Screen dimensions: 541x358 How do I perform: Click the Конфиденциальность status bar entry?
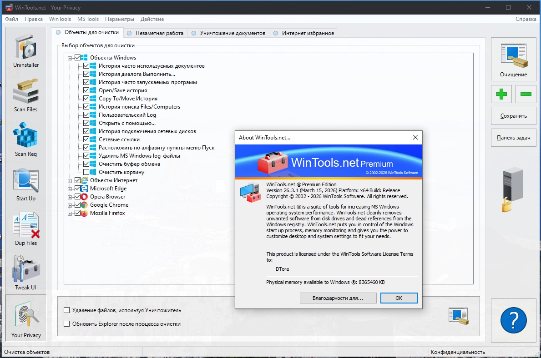[x=458, y=352]
